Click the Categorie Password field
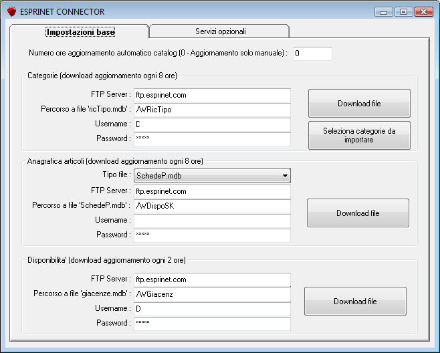This screenshot has width=440, height=353. (212, 139)
